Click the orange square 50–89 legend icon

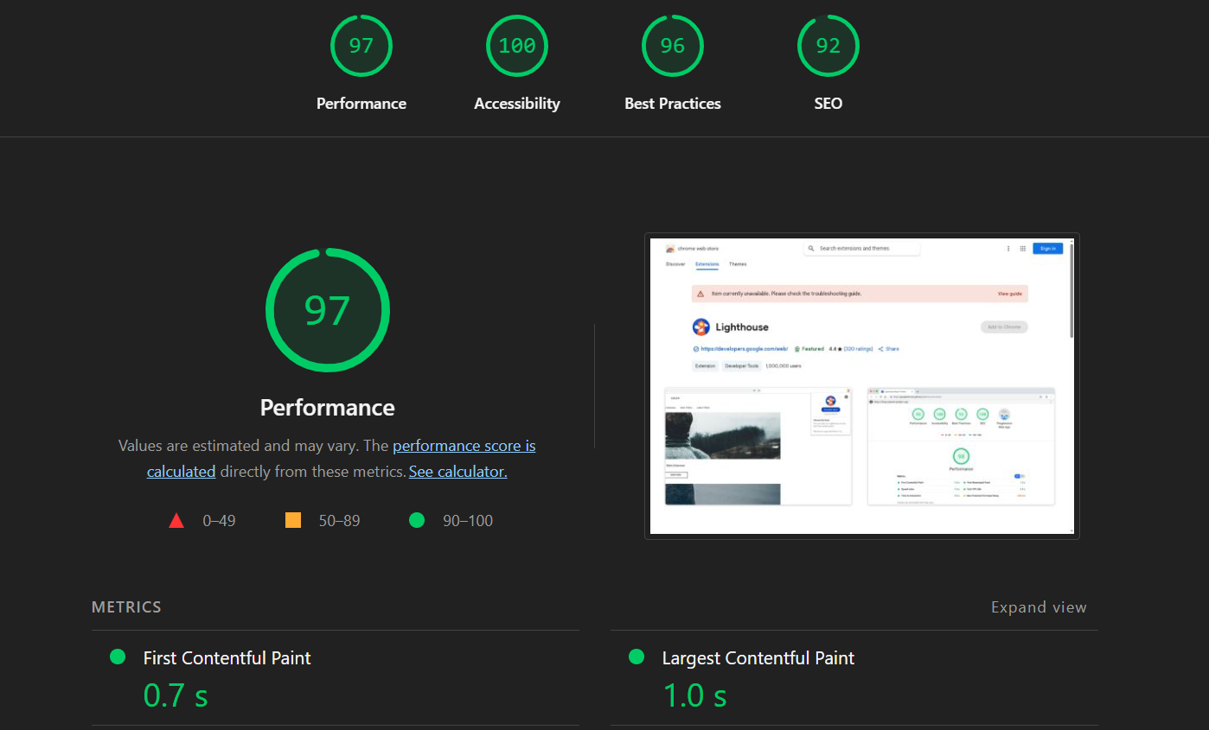[293, 520]
